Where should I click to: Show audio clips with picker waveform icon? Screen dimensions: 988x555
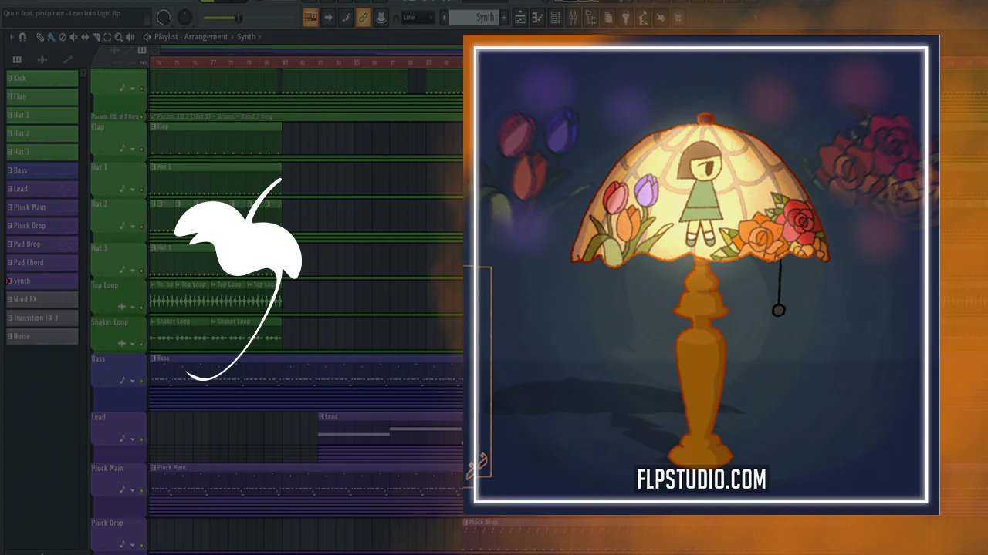(42, 59)
